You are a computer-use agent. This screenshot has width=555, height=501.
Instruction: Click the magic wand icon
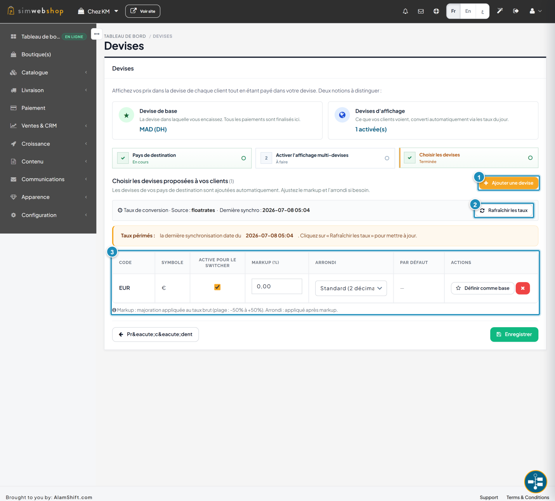pyautogui.click(x=500, y=11)
